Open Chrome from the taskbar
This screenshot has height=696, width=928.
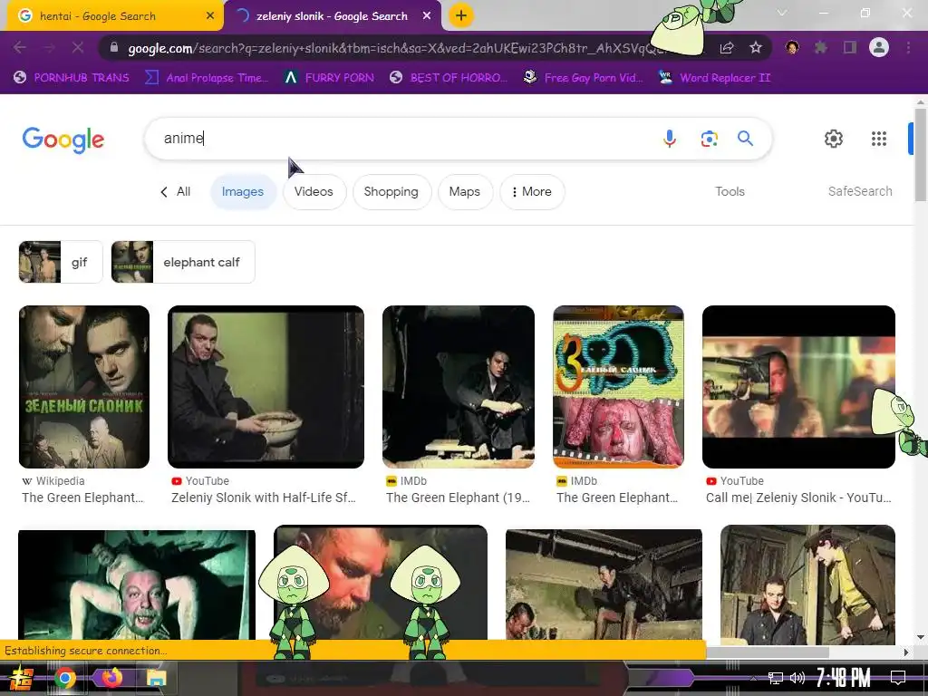[65, 678]
